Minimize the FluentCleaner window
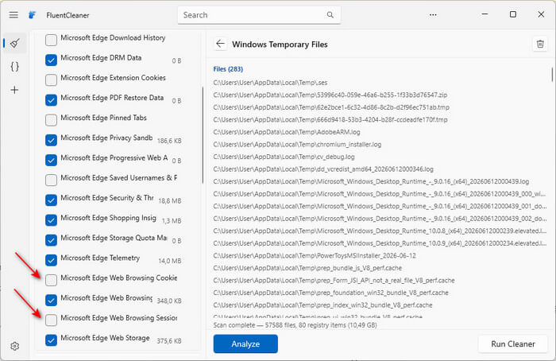This screenshot has width=556, height=361. coord(485,14)
